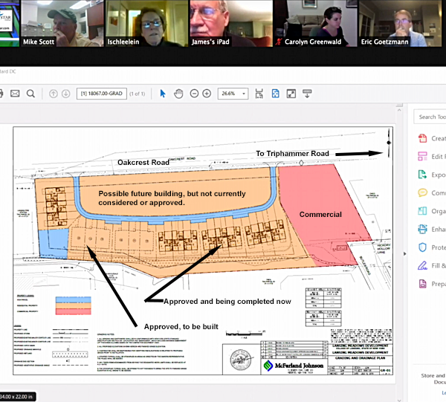
Task: Collapse the right tools pane arrow
Action: click(x=404, y=253)
